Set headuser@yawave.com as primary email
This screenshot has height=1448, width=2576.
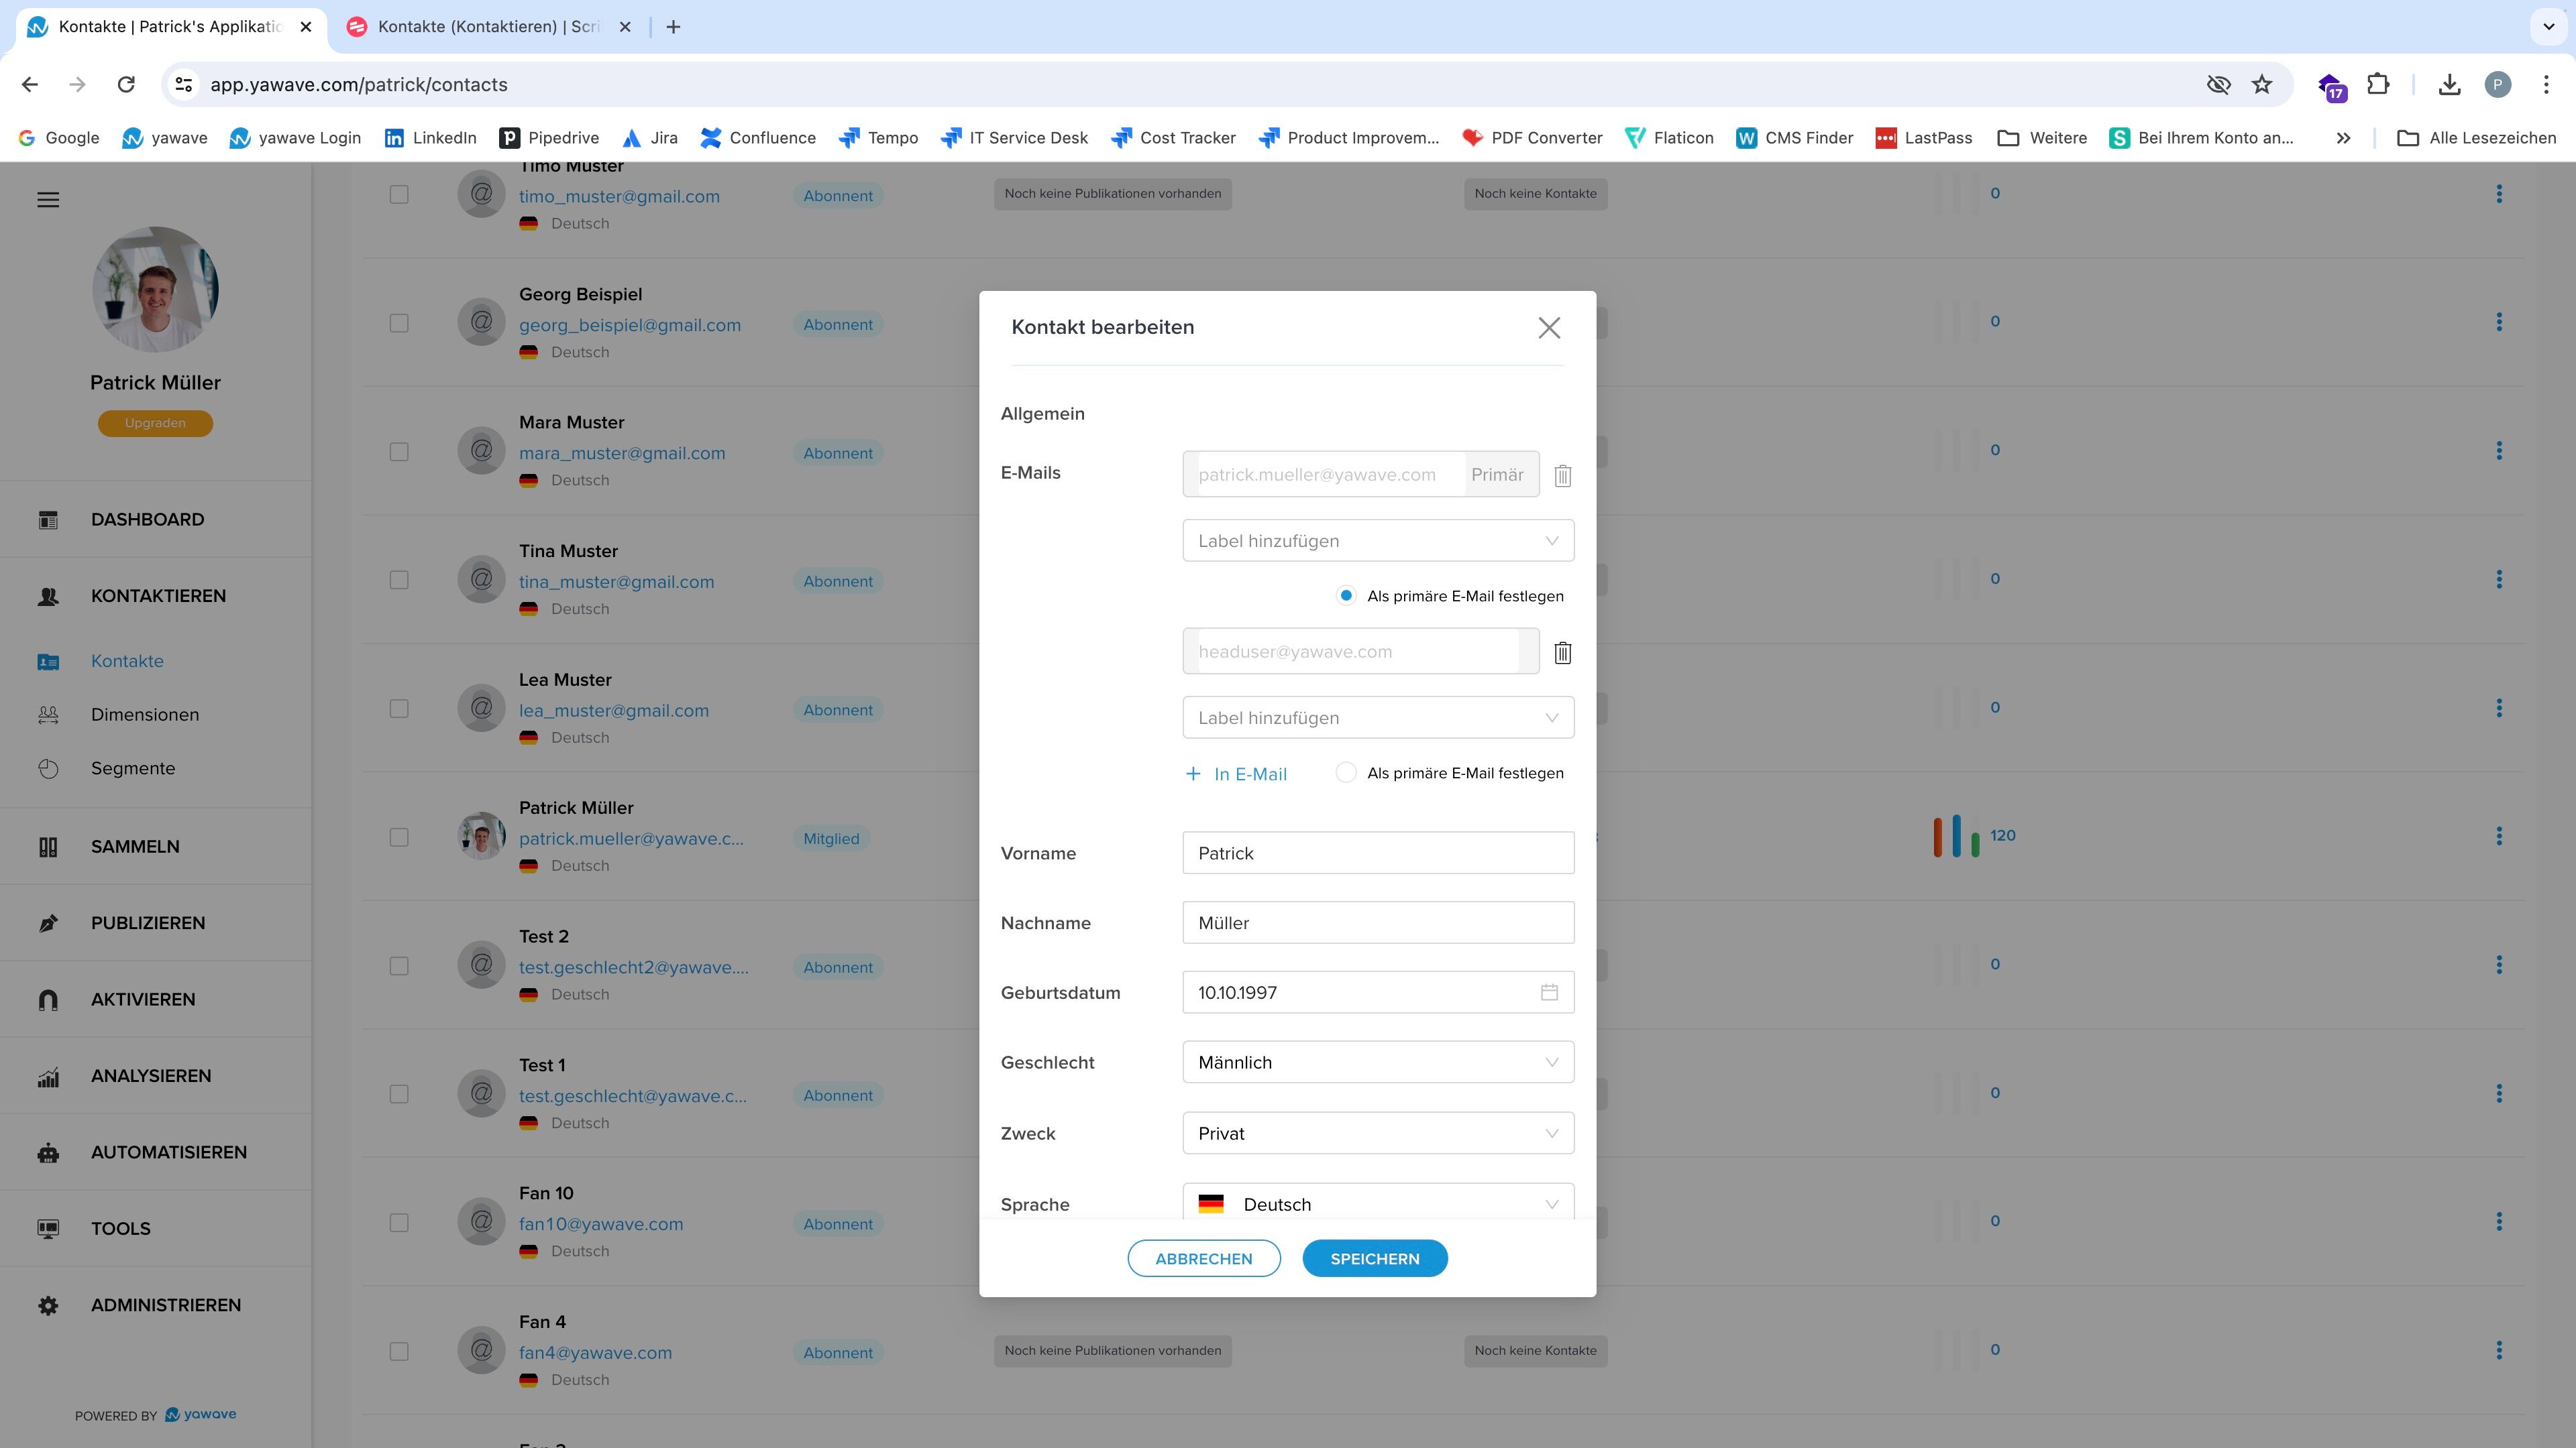click(1346, 772)
